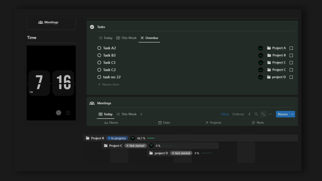Open Project C link on Task C2 row
This screenshot has height=181, width=322.
point(276,70)
